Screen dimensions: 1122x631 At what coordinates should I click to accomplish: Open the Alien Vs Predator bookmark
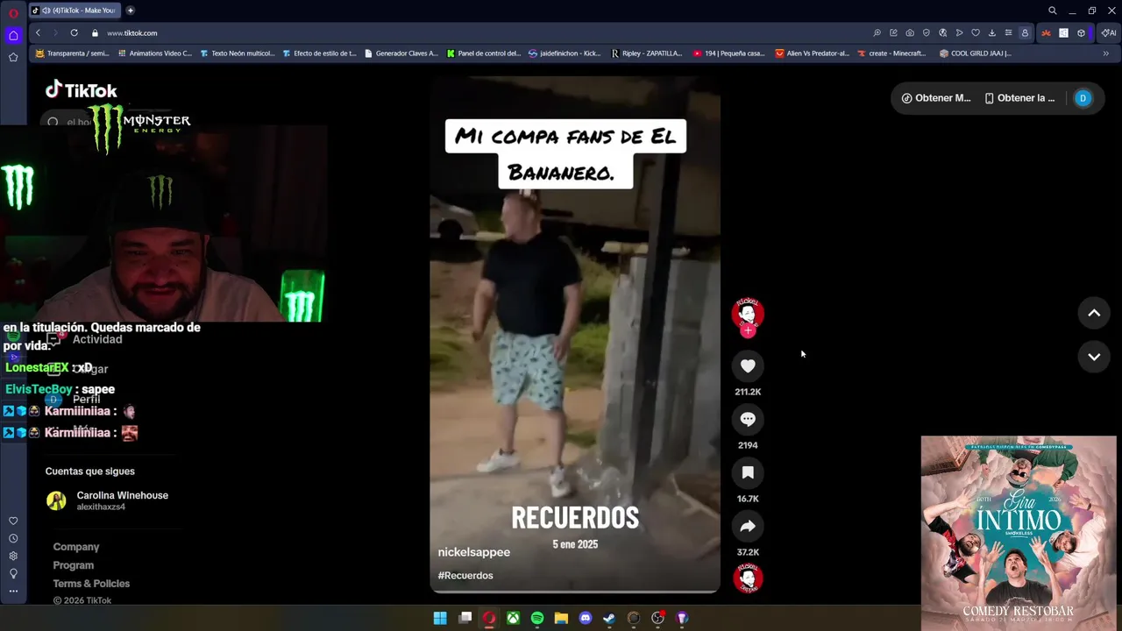813,53
